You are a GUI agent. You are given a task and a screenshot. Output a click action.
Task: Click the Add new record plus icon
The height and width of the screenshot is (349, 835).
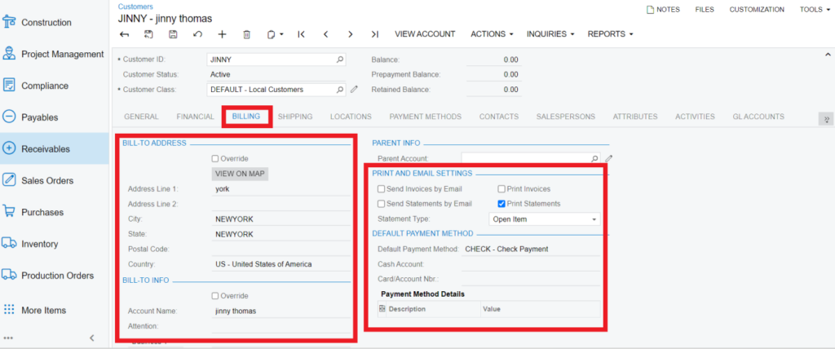tap(222, 34)
